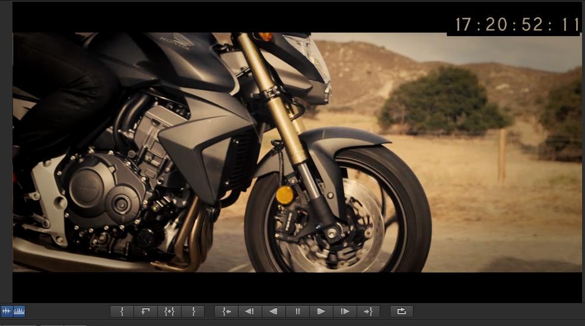Screen dimensions: 585x326
Task: Mark the entire clip with braces button
Action: (169, 311)
